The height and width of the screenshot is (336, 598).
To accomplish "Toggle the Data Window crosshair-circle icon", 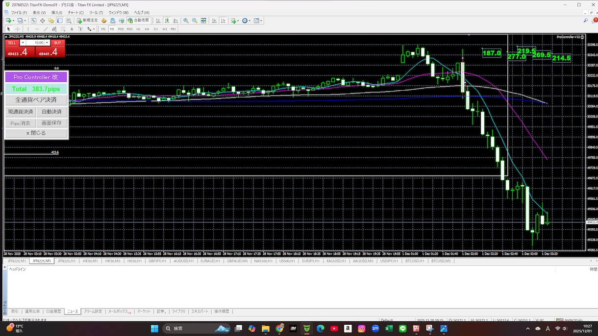I will [x=43, y=21].
